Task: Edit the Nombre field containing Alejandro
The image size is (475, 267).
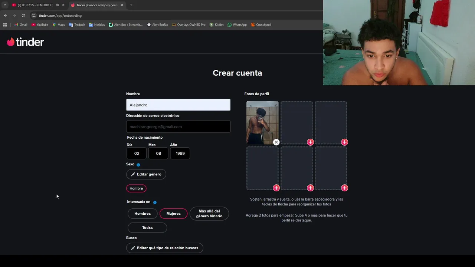Action: tap(178, 105)
